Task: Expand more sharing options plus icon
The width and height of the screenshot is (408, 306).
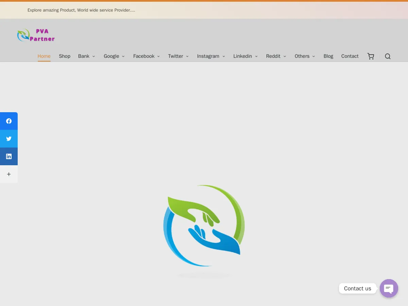Action: tap(9, 174)
